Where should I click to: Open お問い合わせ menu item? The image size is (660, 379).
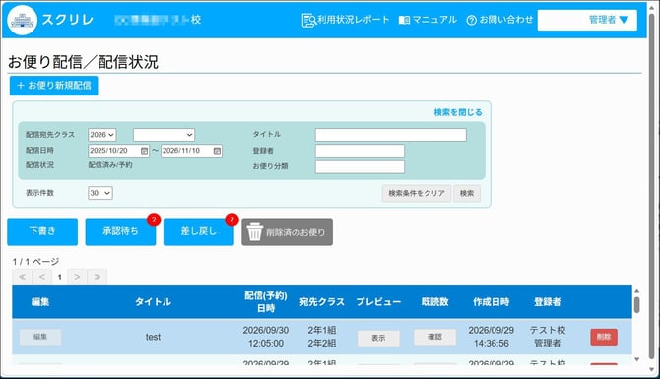499,20
